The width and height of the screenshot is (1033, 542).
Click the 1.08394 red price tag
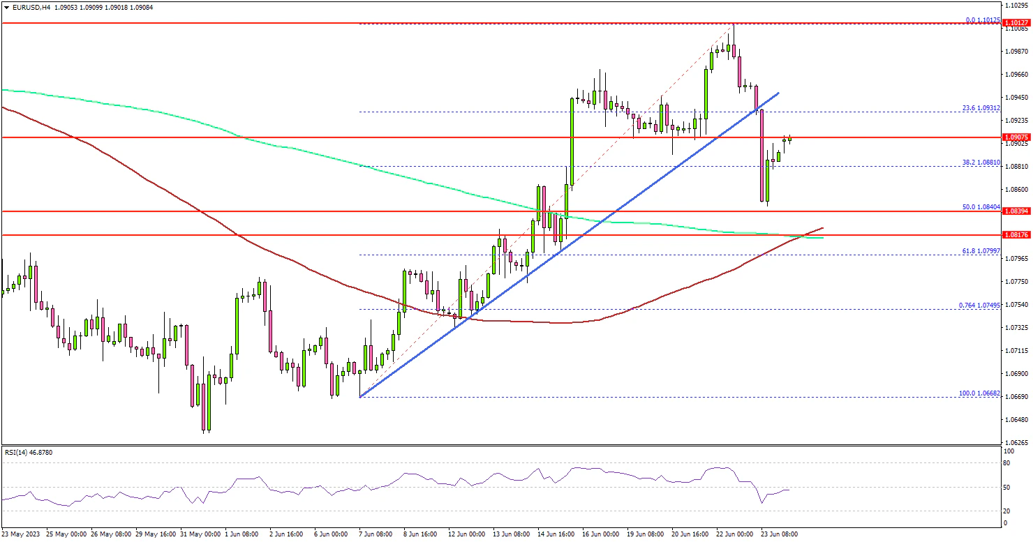pyautogui.click(x=1015, y=211)
